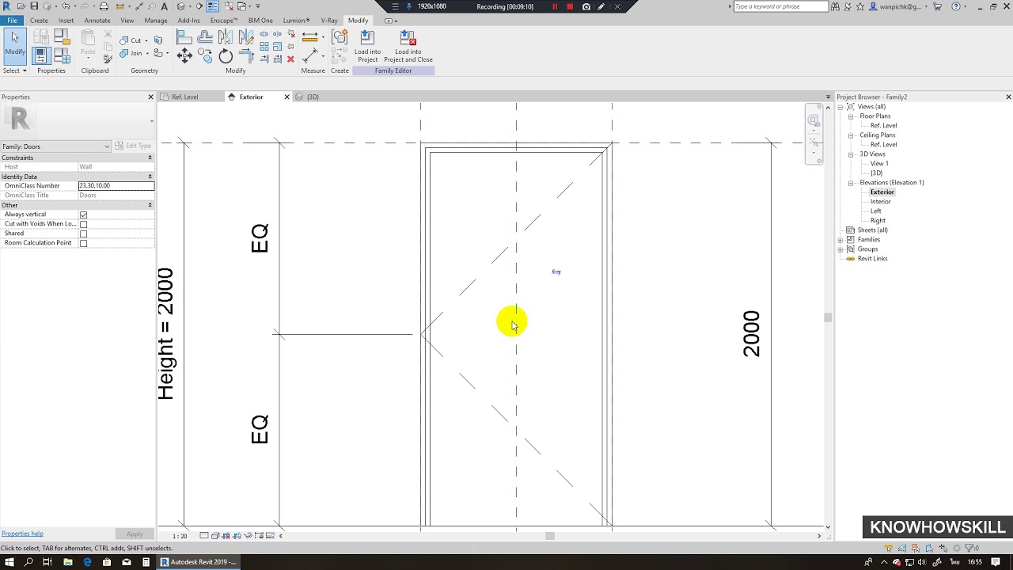Click the Save icon in quick access toolbar
This screenshot has width=1013, height=570.
point(33,6)
